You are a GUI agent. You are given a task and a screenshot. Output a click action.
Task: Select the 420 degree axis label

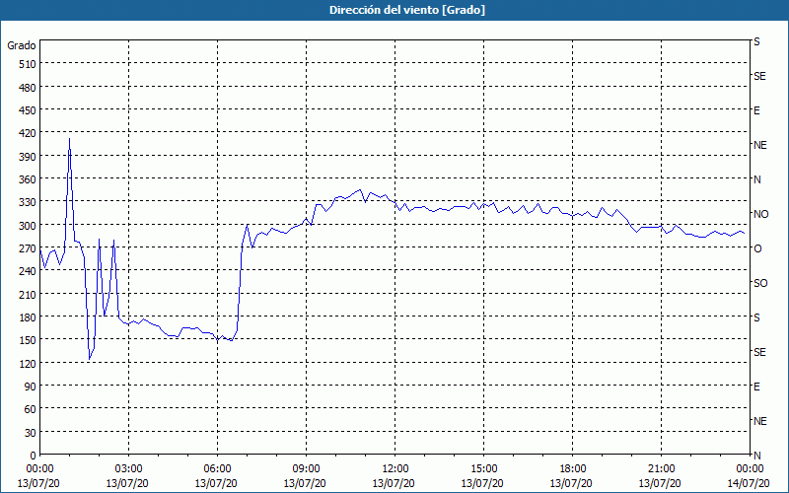point(29,133)
